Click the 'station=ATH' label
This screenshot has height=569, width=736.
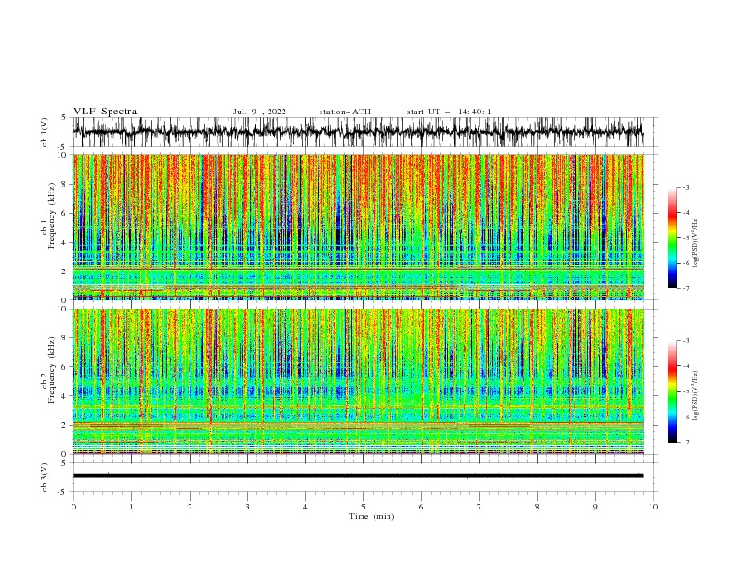click(345, 112)
